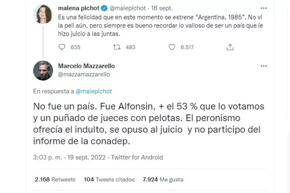
Task: Click the 3:03 p. m. · 19 sept. 2022 timestamp
Action: [x=70, y=157]
